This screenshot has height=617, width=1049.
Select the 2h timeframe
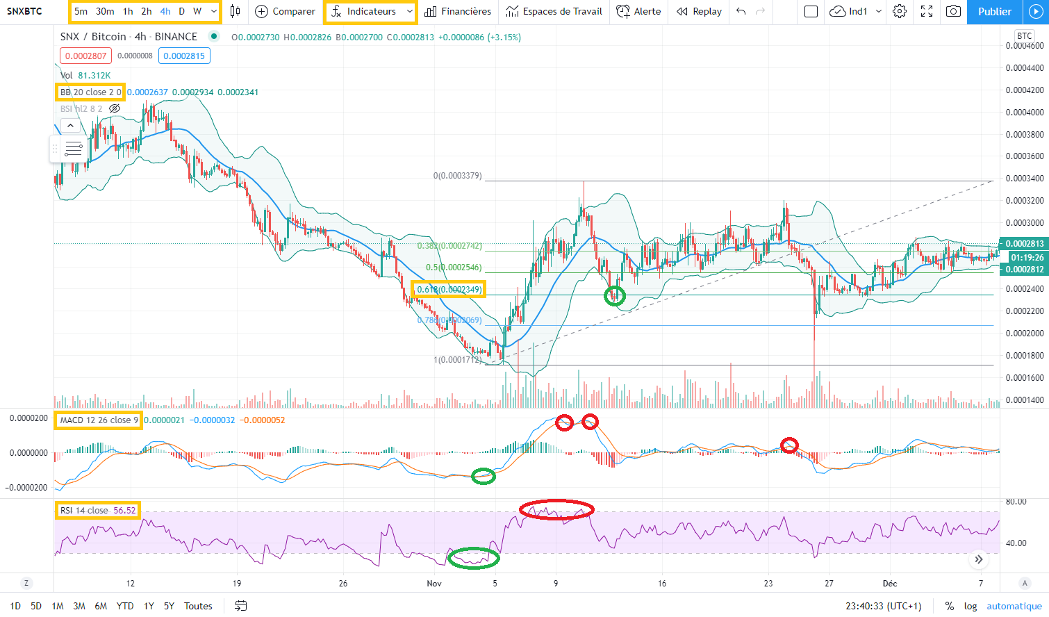[147, 11]
